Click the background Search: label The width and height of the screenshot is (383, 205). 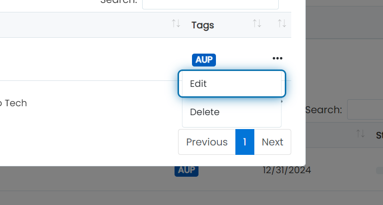coord(324,110)
